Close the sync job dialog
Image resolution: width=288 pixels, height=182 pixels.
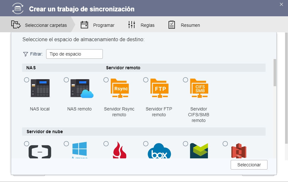point(281,4)
